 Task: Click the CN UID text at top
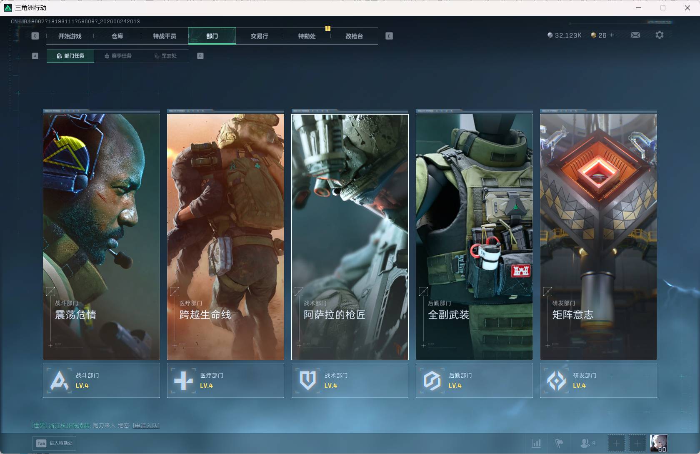click(75, 21)
